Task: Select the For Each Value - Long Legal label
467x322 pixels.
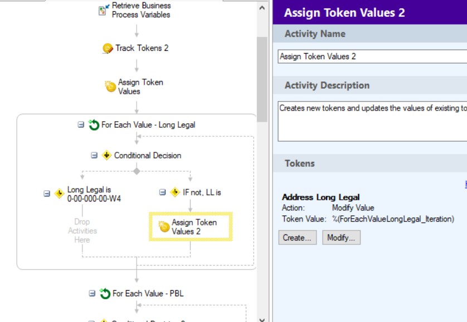Action: (x=148, y=124)
